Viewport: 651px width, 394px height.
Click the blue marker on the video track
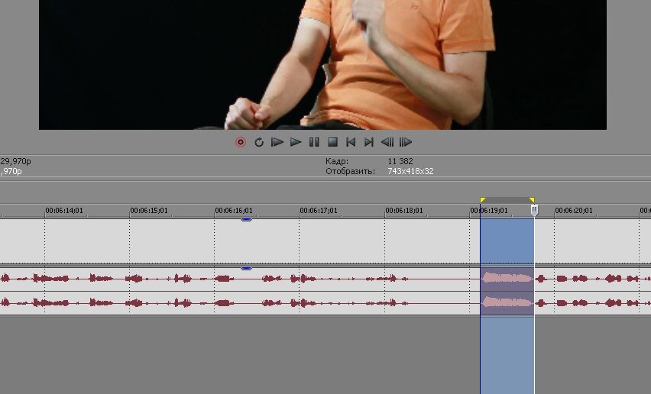(246, 219)
